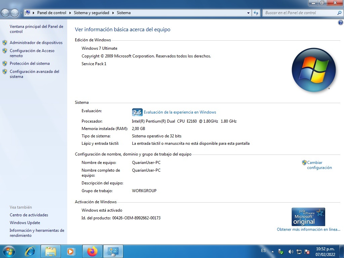Viewport: 344px width, 258px height.
Task: Click Cambiar configuración link
Action: coord(319,165)
